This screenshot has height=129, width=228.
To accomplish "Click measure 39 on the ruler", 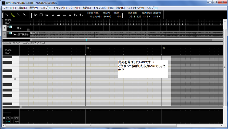I will 164,48.
